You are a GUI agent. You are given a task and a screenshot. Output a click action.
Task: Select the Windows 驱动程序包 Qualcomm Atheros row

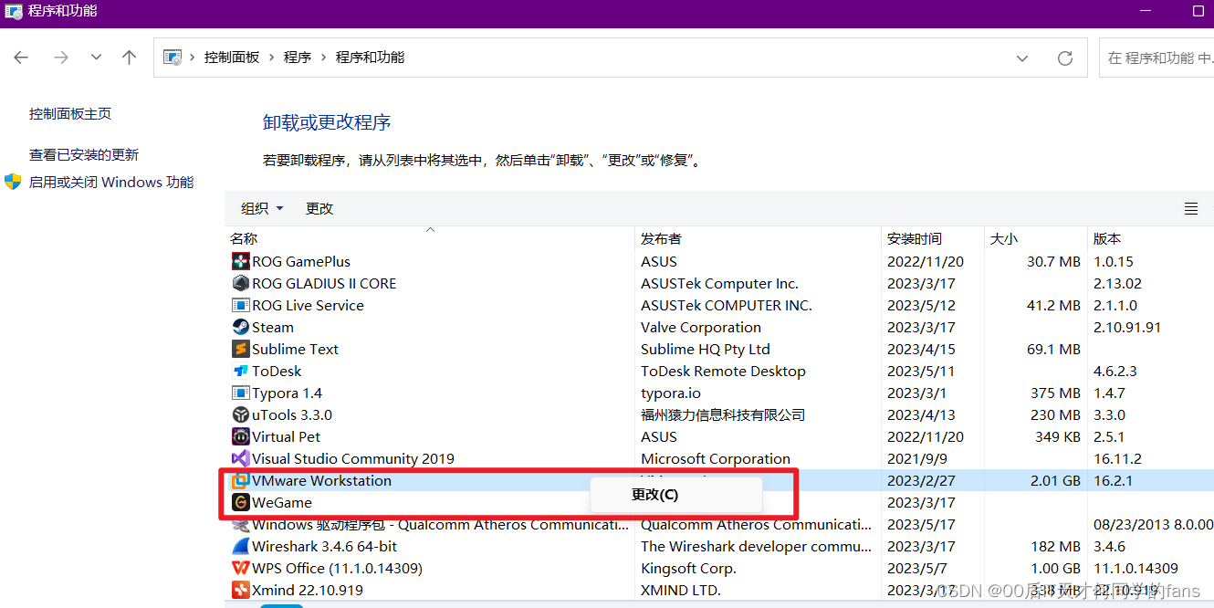[719, 524]
